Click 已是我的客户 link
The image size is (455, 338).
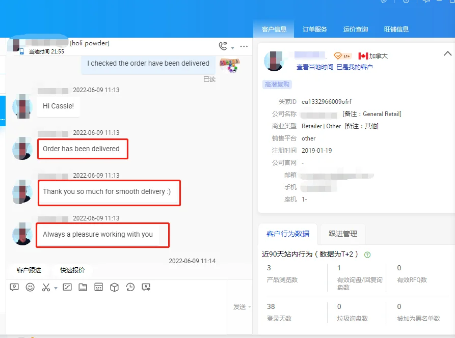[354, 67]
